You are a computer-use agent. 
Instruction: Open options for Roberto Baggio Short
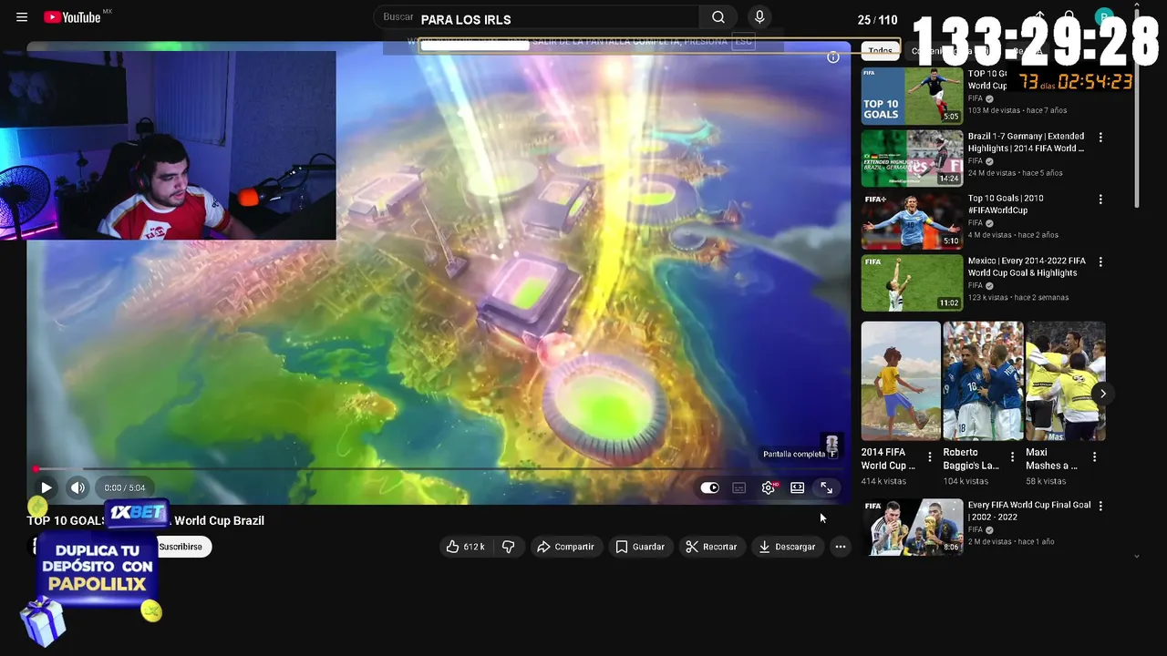click(x=1012, y=456)
